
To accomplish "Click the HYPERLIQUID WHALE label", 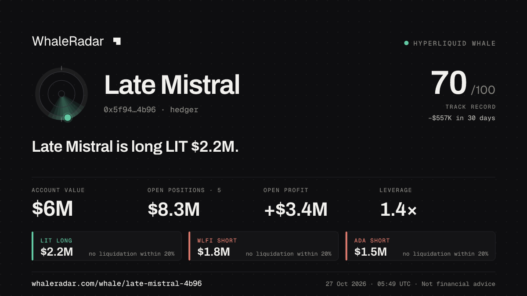I will [x=455, y=43].
